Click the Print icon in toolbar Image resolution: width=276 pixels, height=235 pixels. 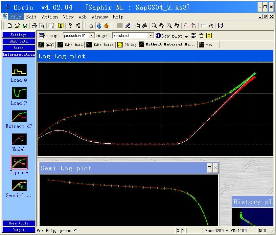pos(34,26)
